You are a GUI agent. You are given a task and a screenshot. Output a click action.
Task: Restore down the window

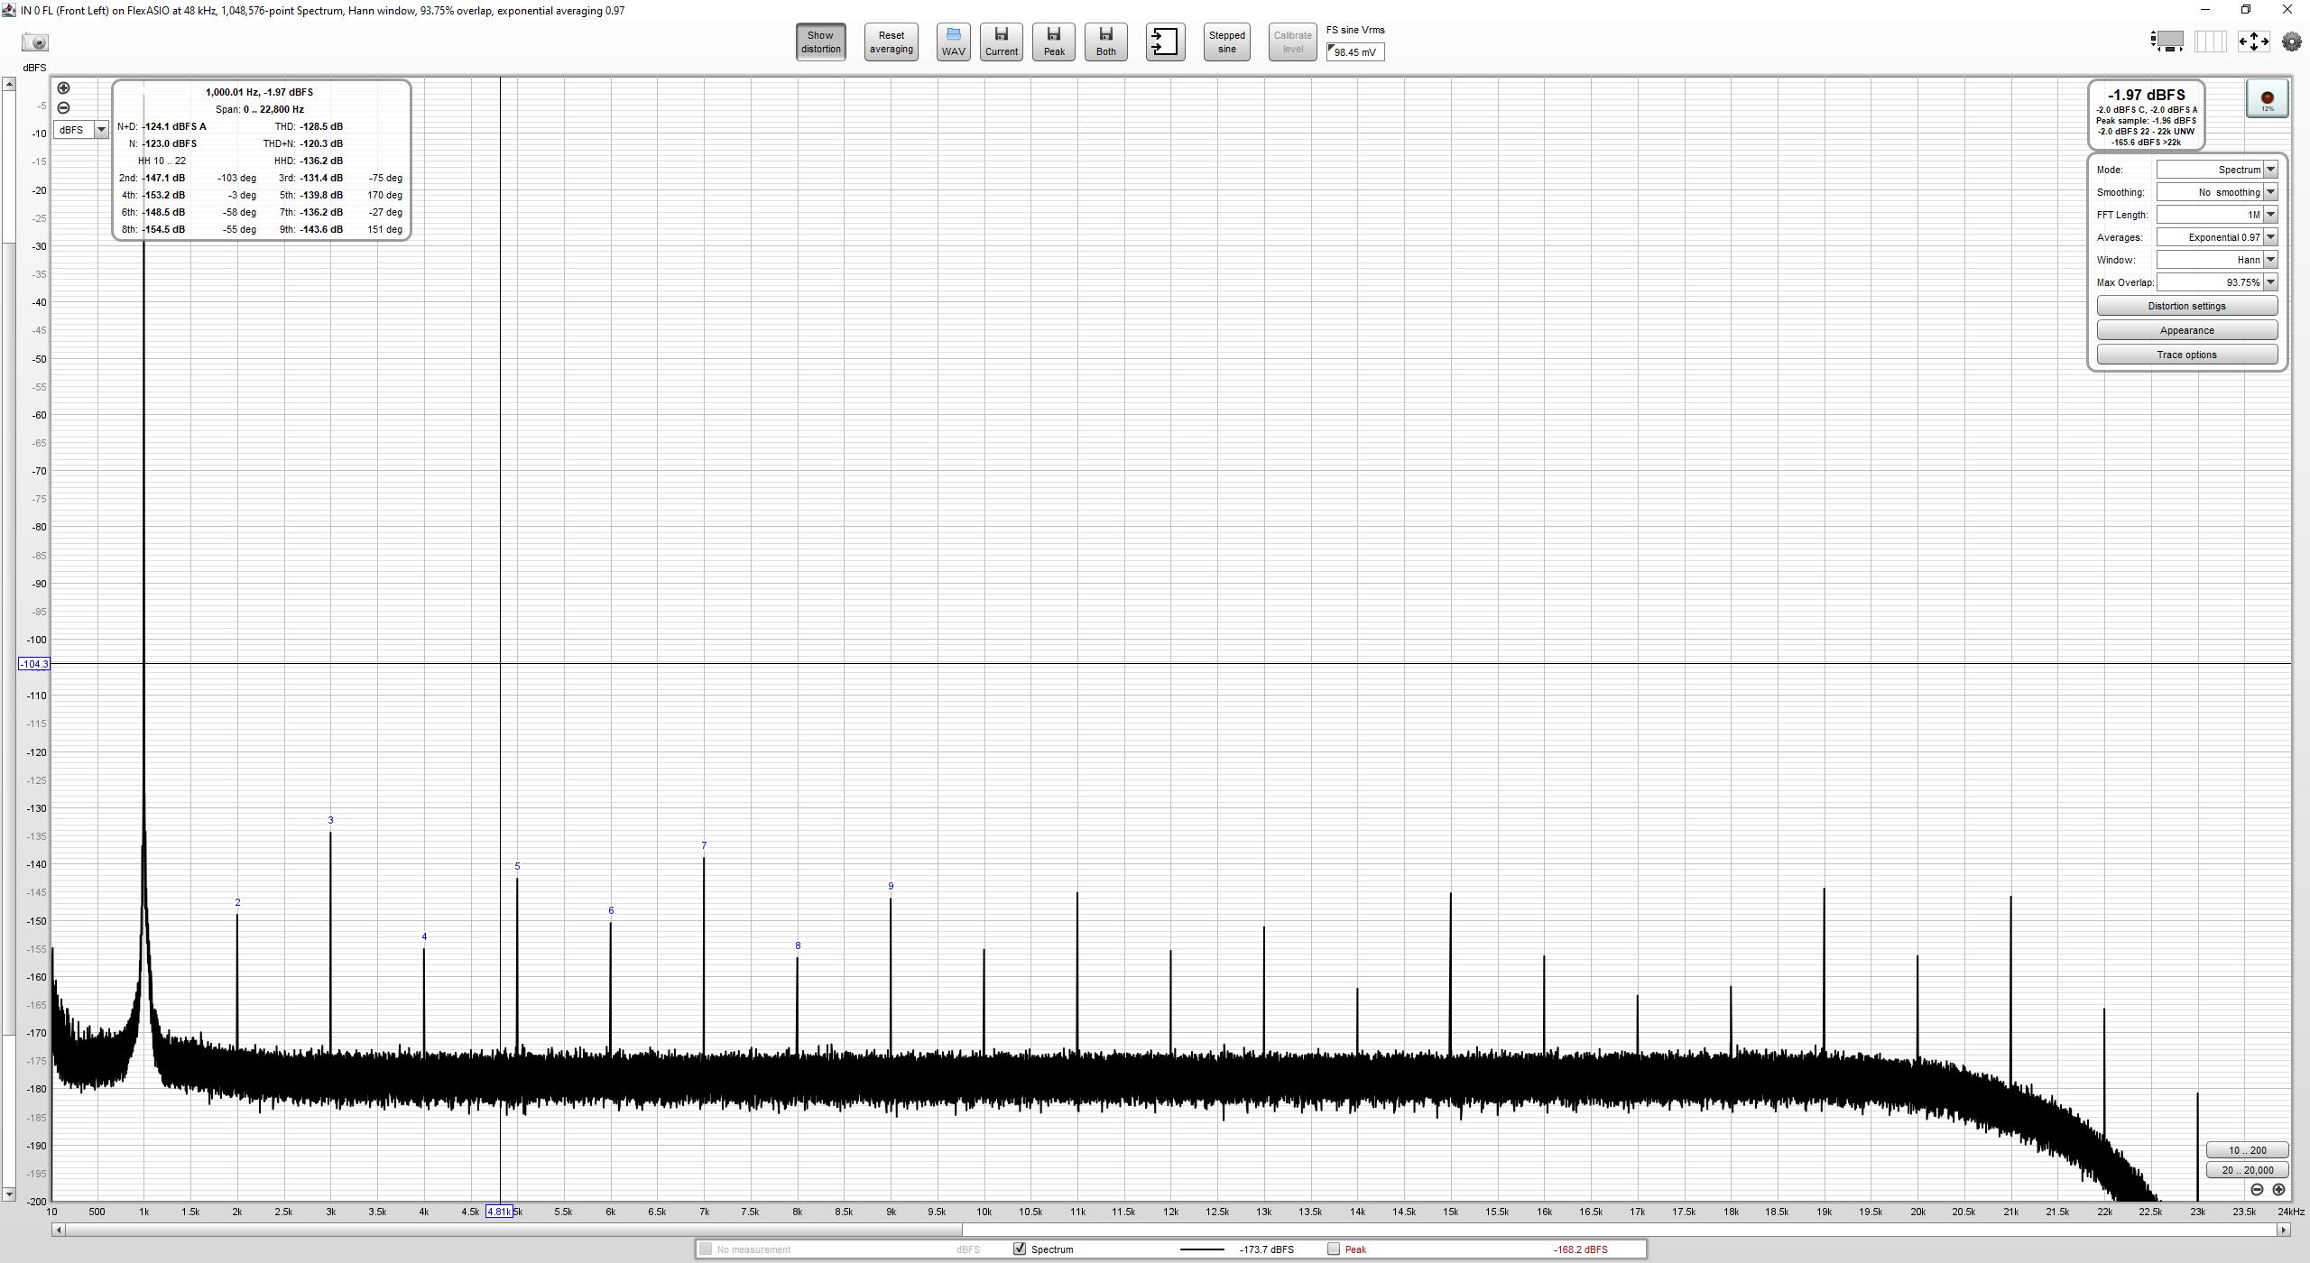[x=2246, y=10]
